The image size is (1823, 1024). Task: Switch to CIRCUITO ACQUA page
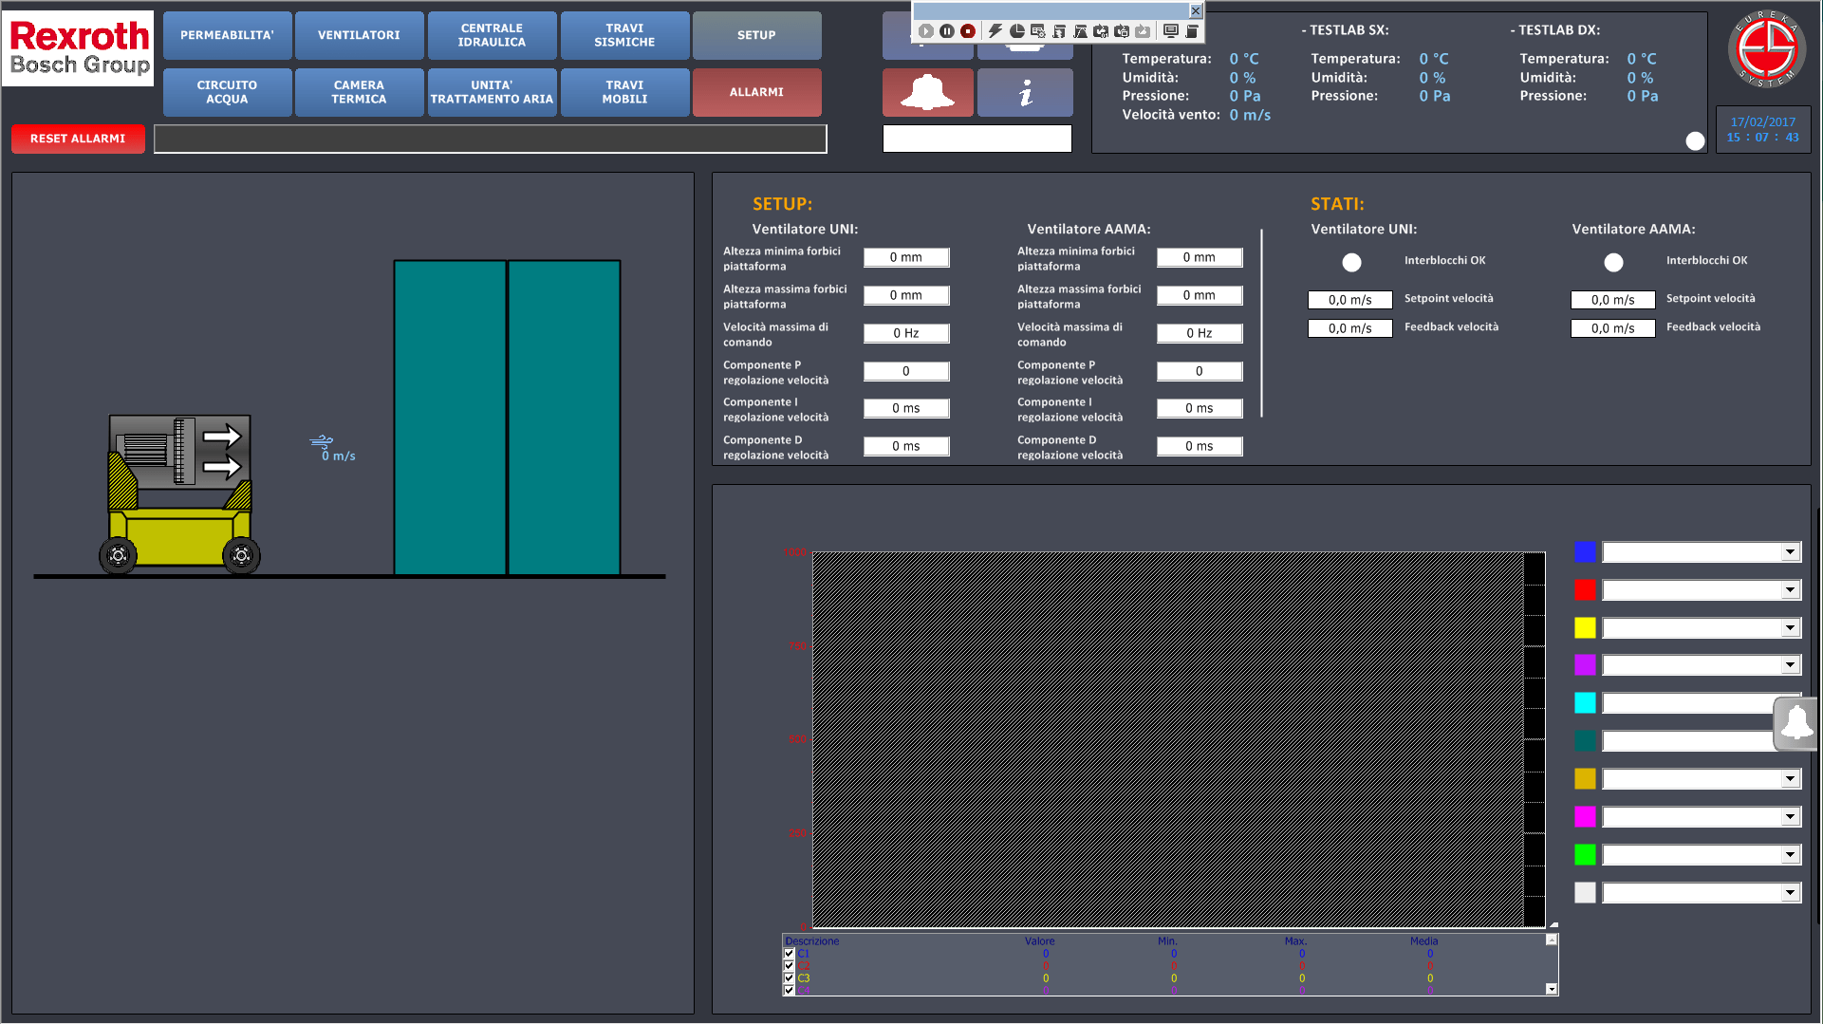[x=227, y=92]
